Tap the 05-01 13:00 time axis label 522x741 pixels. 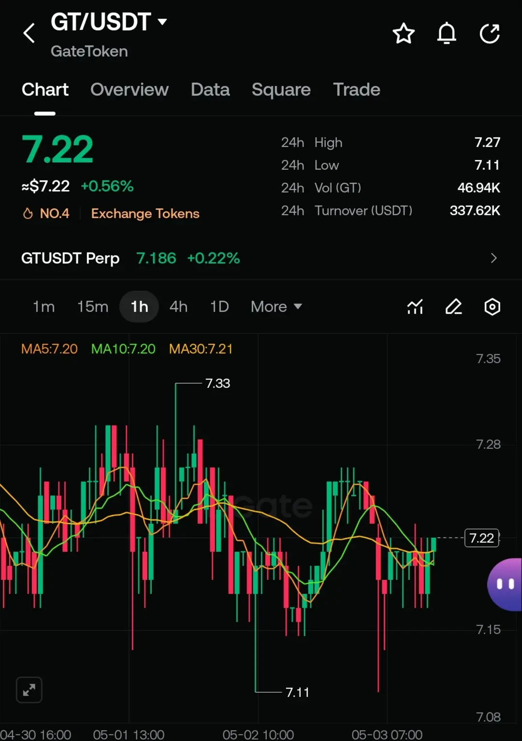point(129,734)
